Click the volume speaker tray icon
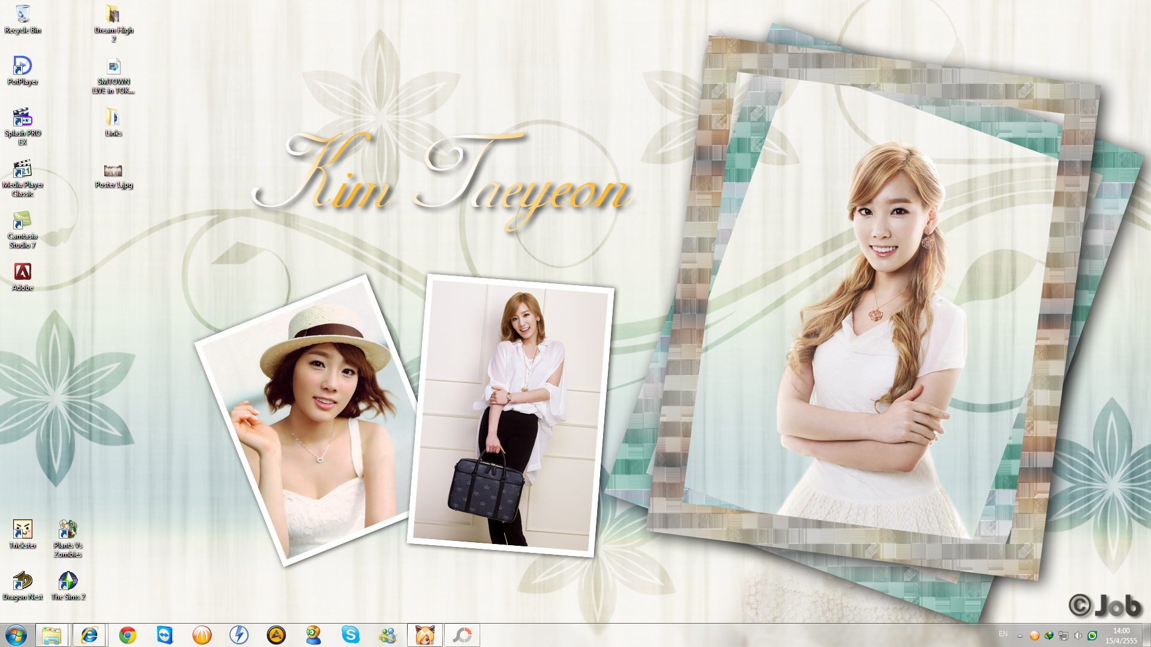1151x647 pixels. tap(1078, 636)
